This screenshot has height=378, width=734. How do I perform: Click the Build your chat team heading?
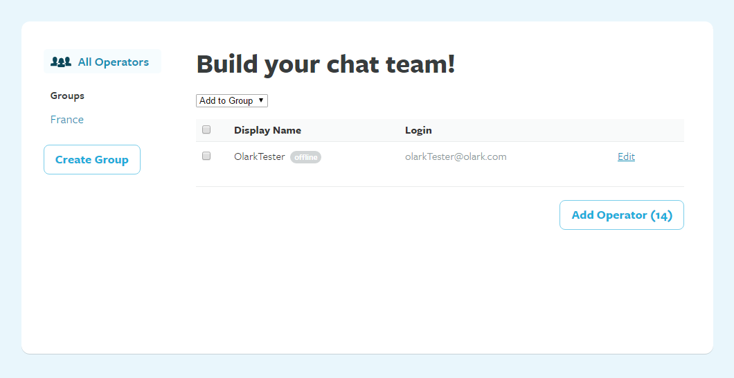tap(325, 64)
